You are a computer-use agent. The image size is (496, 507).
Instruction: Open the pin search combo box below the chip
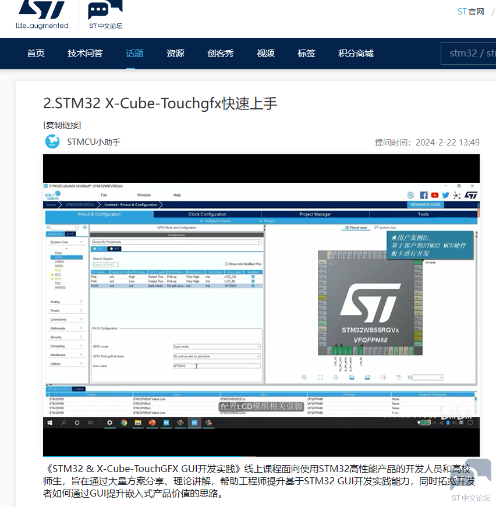[428, 377]
